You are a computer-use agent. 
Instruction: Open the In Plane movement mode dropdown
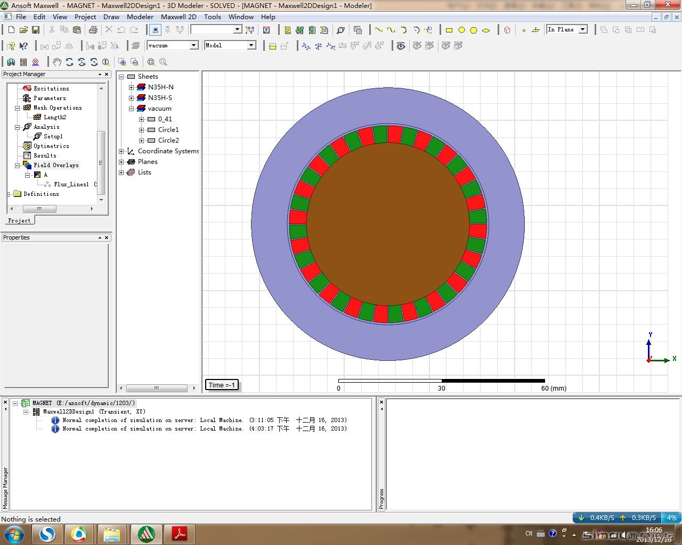tap(583, 29)
